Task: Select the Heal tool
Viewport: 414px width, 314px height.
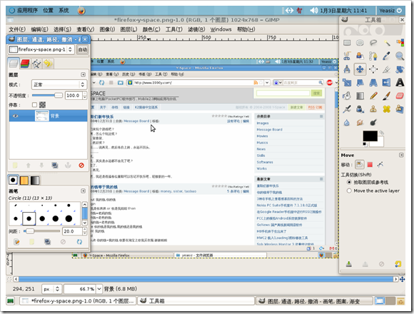Action: pos(387,109)
